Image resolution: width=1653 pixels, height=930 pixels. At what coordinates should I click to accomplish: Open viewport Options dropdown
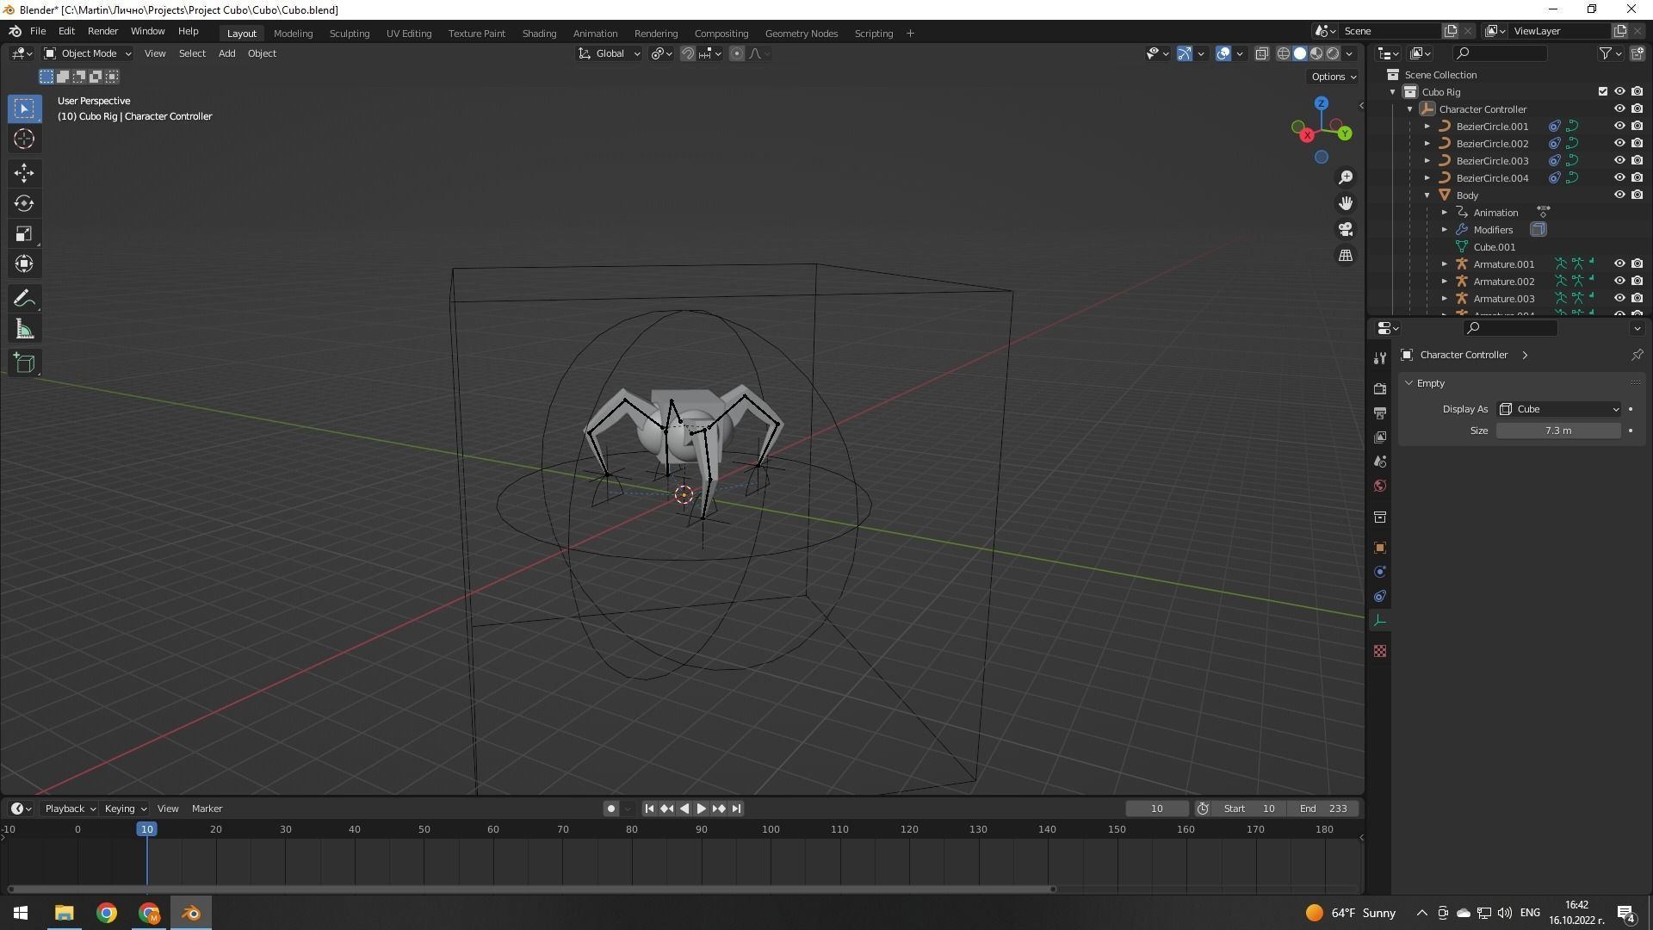[x=1334, y=77]
